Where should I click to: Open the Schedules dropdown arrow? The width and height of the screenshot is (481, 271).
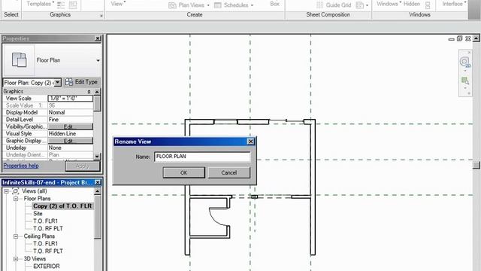[x=252, y=5]
